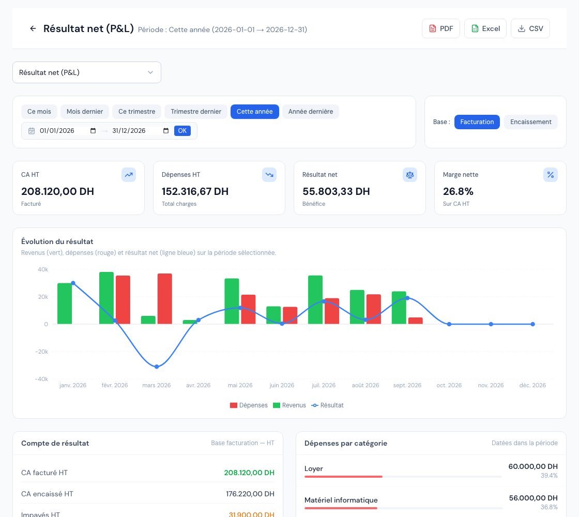Open date picker for 31/12/2026 field
The height and width of the screenshot is (517, 579).
[166, 131]
